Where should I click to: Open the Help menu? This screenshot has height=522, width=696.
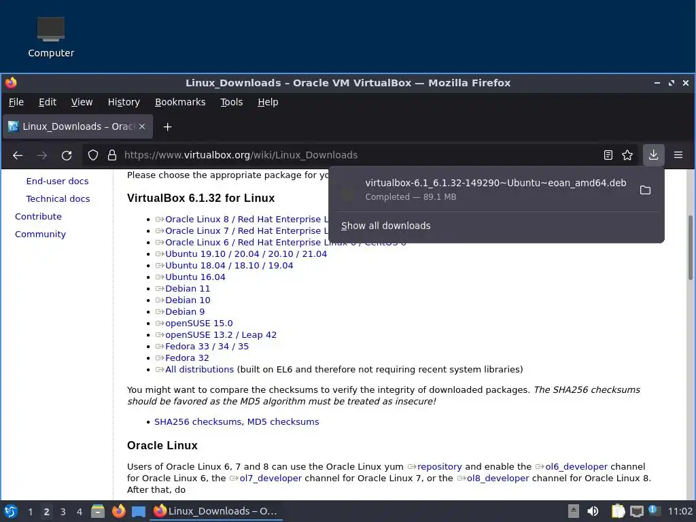(x=268, y=102)
